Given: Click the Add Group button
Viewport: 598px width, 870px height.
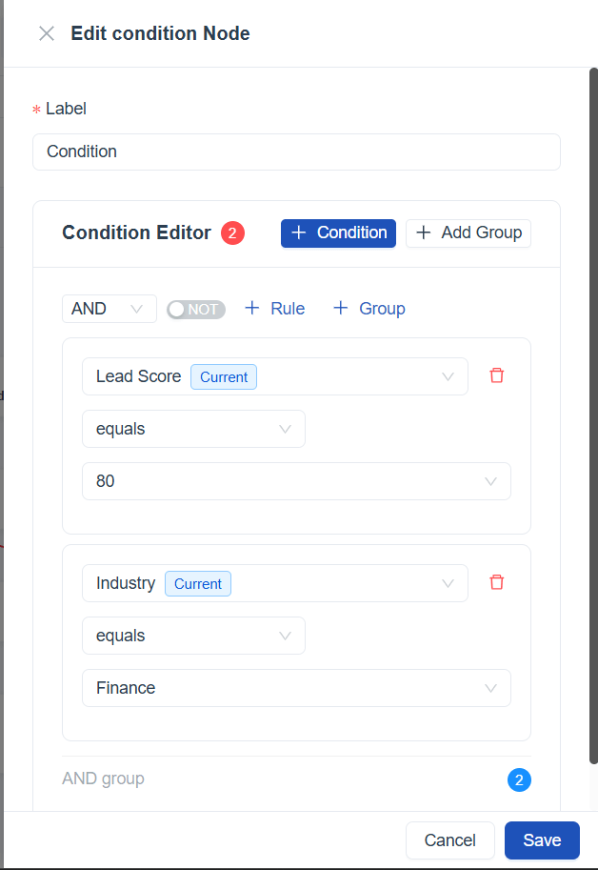Looking at the screenshot, I should click(x=468, y=233).
